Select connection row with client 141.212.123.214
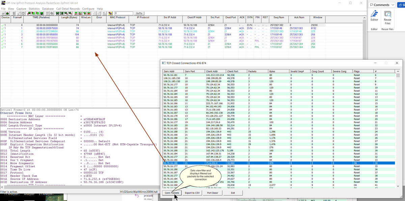 (x=279, y=75)
